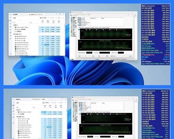Click the Preferences button in the upper stability test
The width and height of the screenshot is (174, 139).
[113, 56]
